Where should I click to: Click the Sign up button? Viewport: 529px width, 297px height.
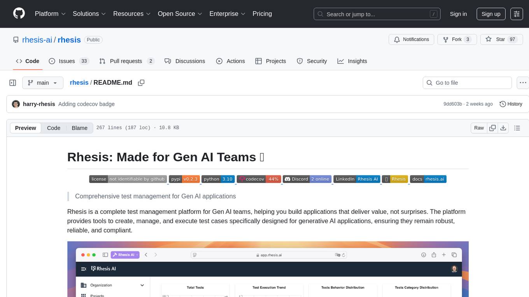(491, 14)
